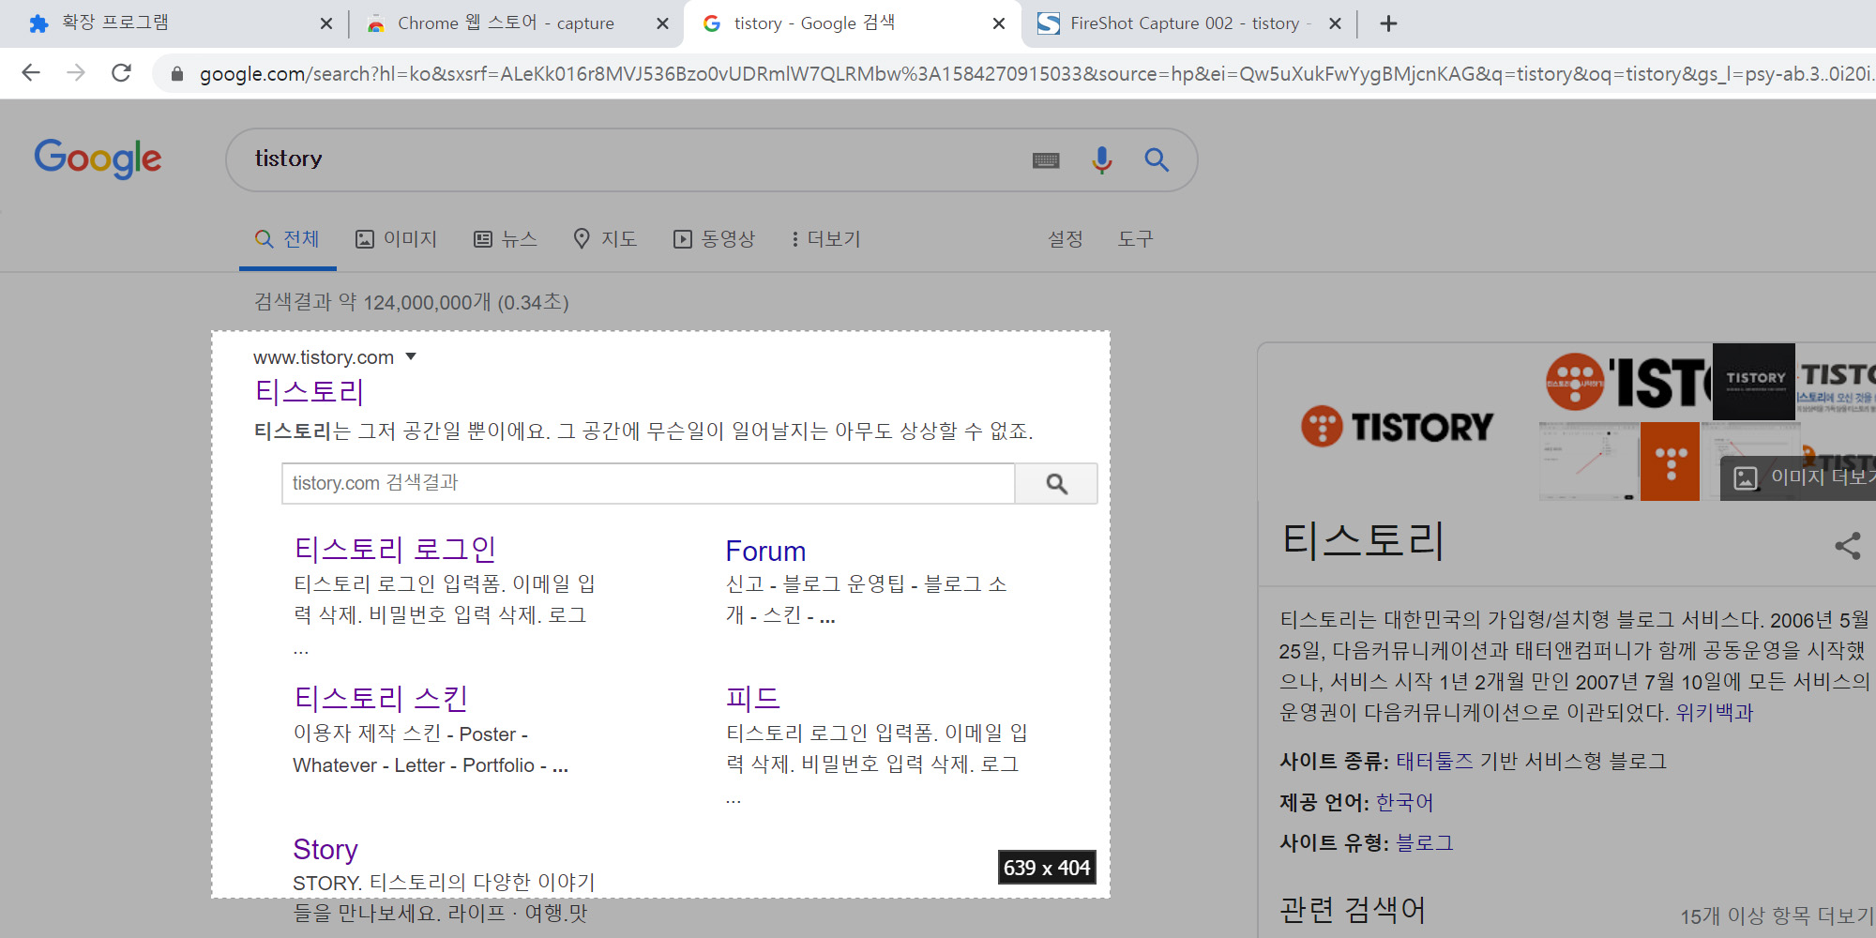Click the Google logo

click(98, 159)
